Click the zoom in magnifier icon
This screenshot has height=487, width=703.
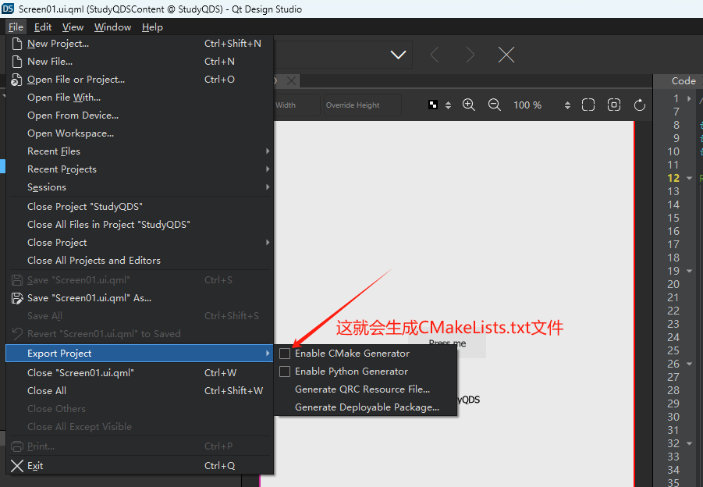[468, 105]
